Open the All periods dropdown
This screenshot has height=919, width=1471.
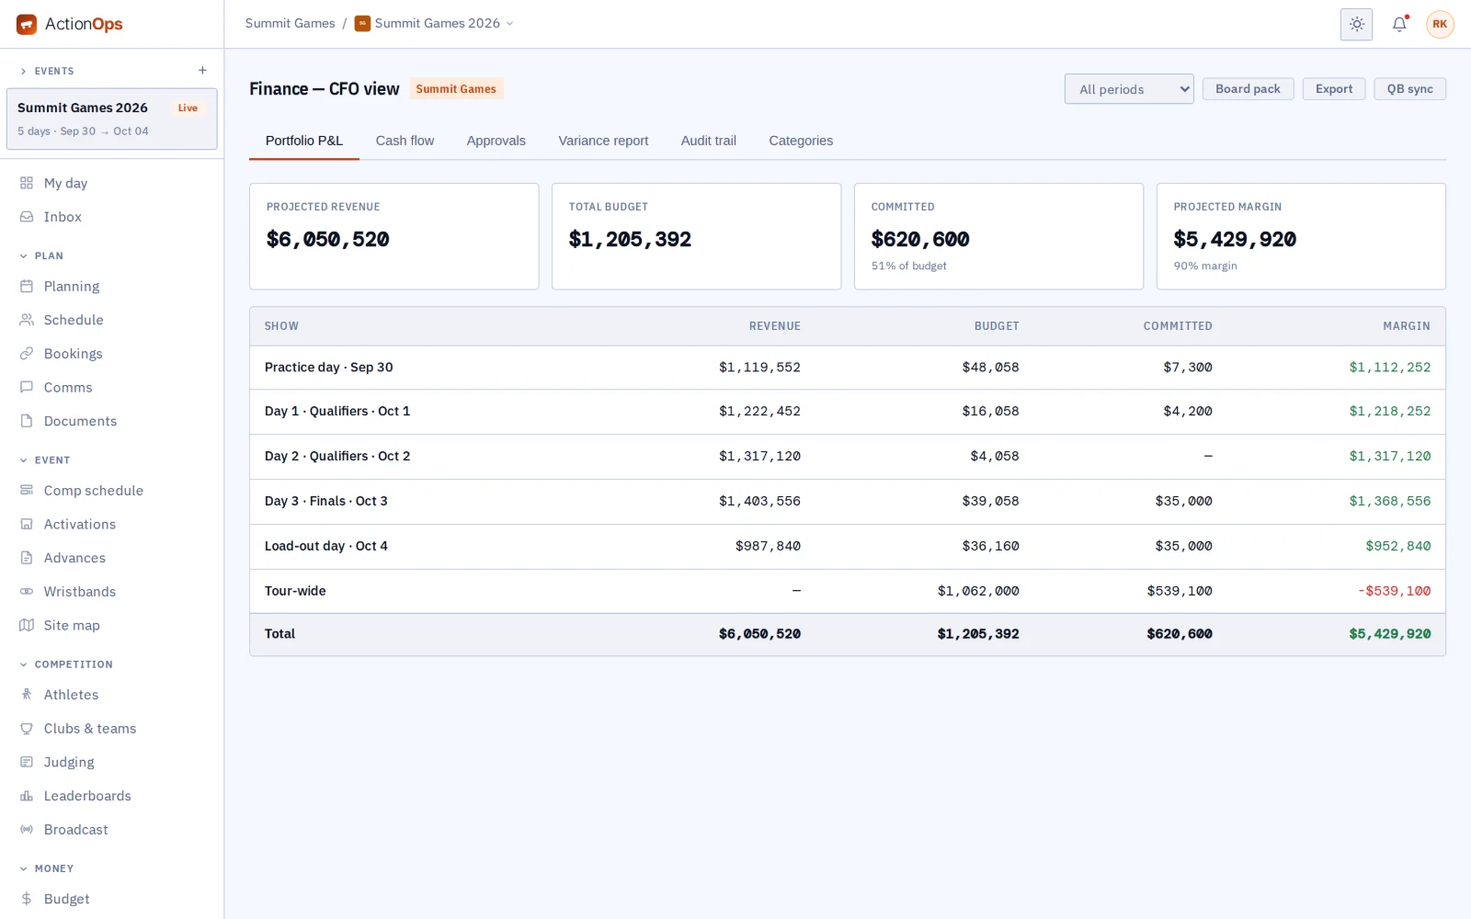[1129, 89]
